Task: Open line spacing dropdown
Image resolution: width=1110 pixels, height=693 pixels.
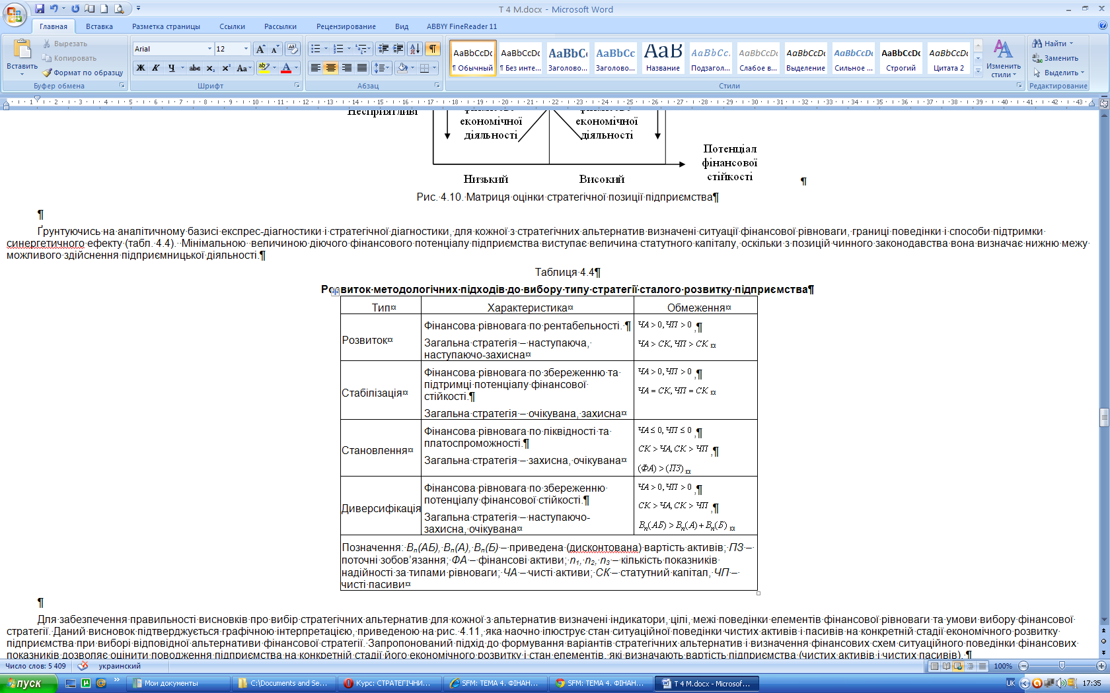Action: coord(382,68)
